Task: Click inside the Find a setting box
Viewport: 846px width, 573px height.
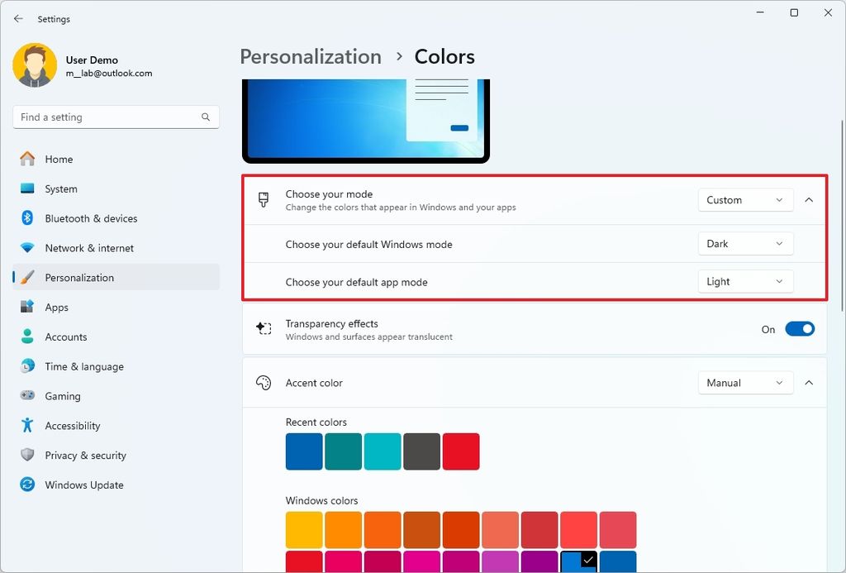Action: pyautogui.click(x=116, y=117)
